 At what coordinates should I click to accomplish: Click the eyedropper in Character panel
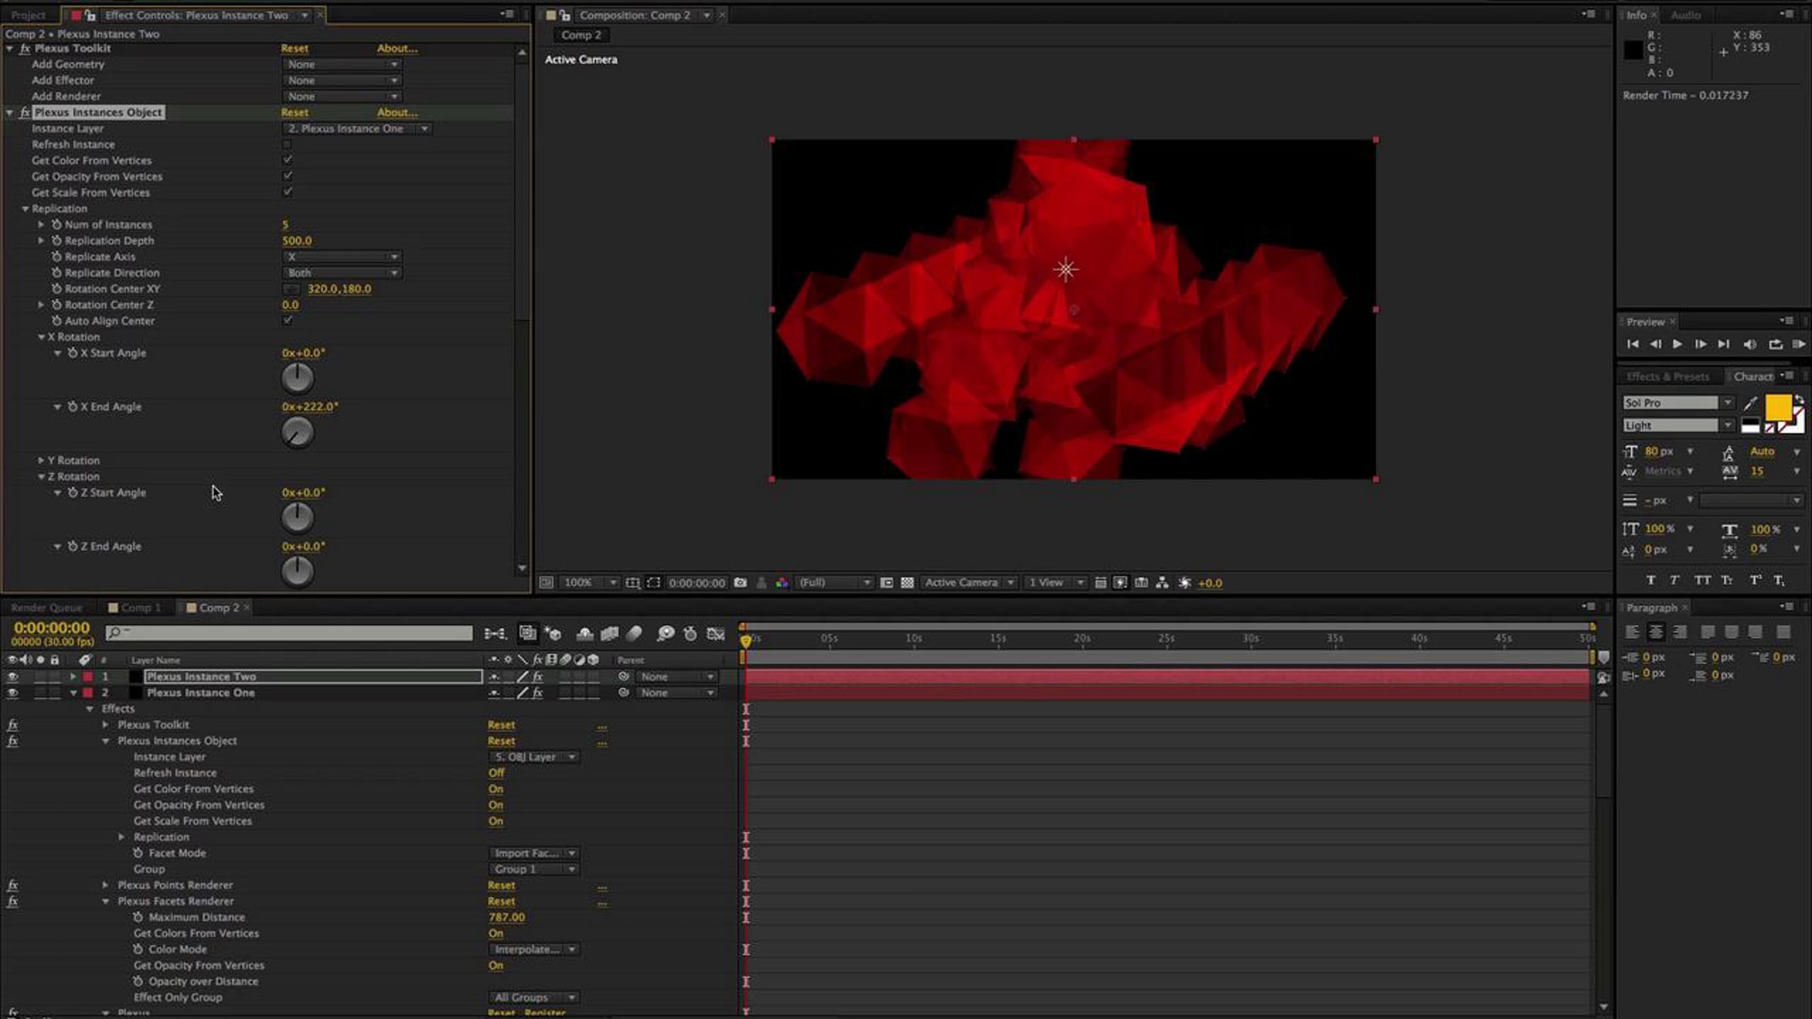pyautogui.click(x=1750, y=403)
